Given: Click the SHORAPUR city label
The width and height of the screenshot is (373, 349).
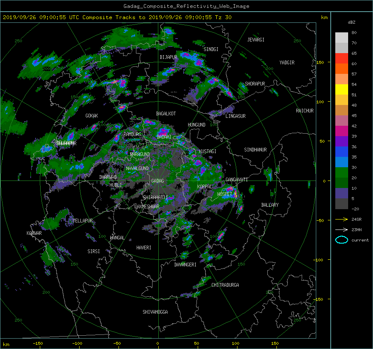Looking at the screenshot, I should click(255, 83).
